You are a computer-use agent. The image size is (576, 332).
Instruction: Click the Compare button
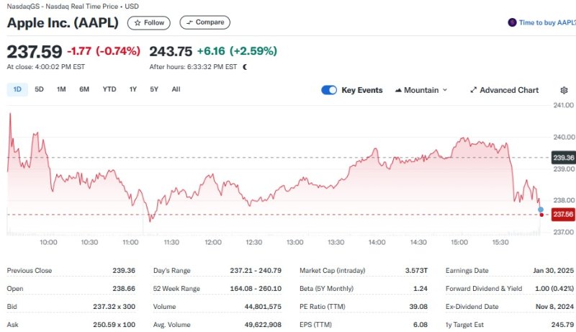[205, 22]
